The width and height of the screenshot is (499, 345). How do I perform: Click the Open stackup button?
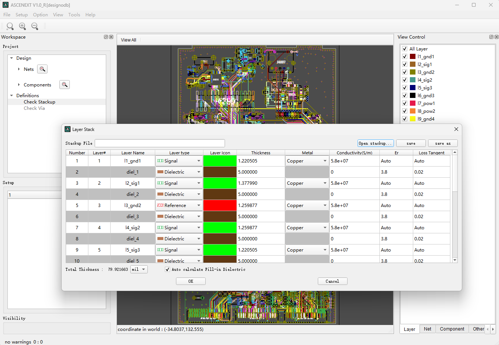[375, 144]
